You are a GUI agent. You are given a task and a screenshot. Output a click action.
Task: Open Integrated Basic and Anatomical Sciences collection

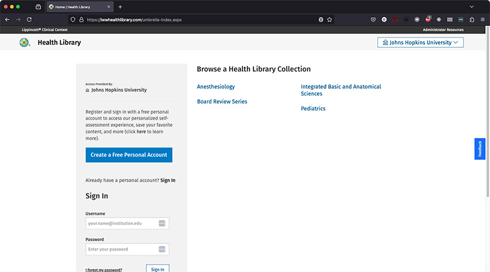point(341,90)
